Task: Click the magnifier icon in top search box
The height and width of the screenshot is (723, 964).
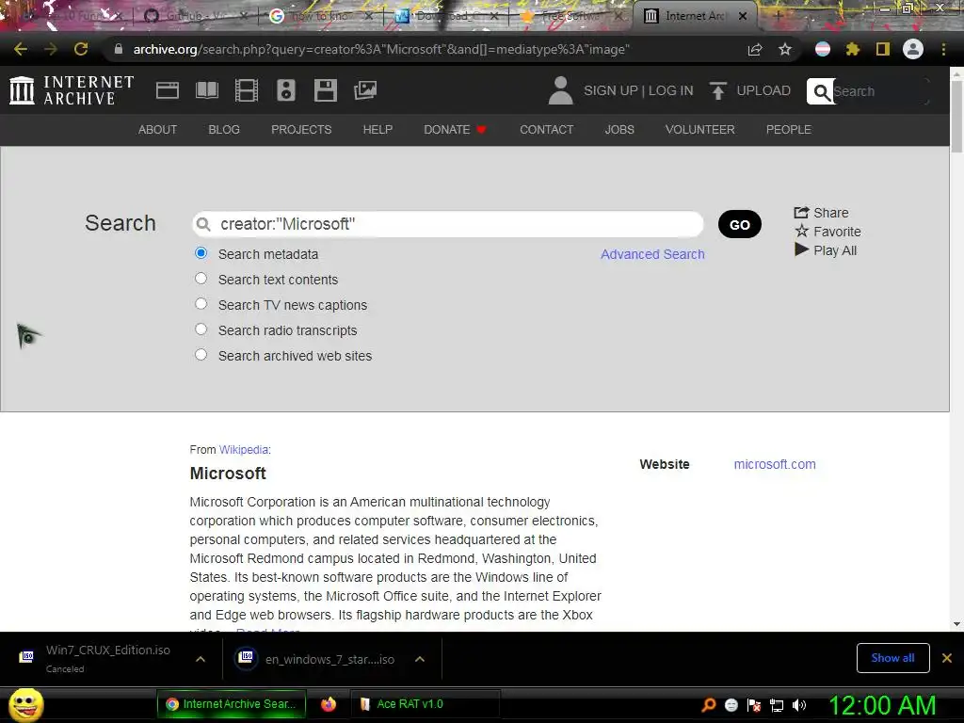Action: click(x=821, y=91)
